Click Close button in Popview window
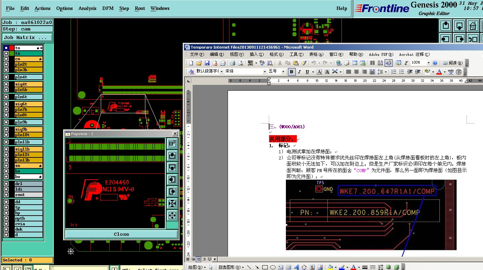The height and width of the screenshot is (270, 483). (x=121, y=234)
